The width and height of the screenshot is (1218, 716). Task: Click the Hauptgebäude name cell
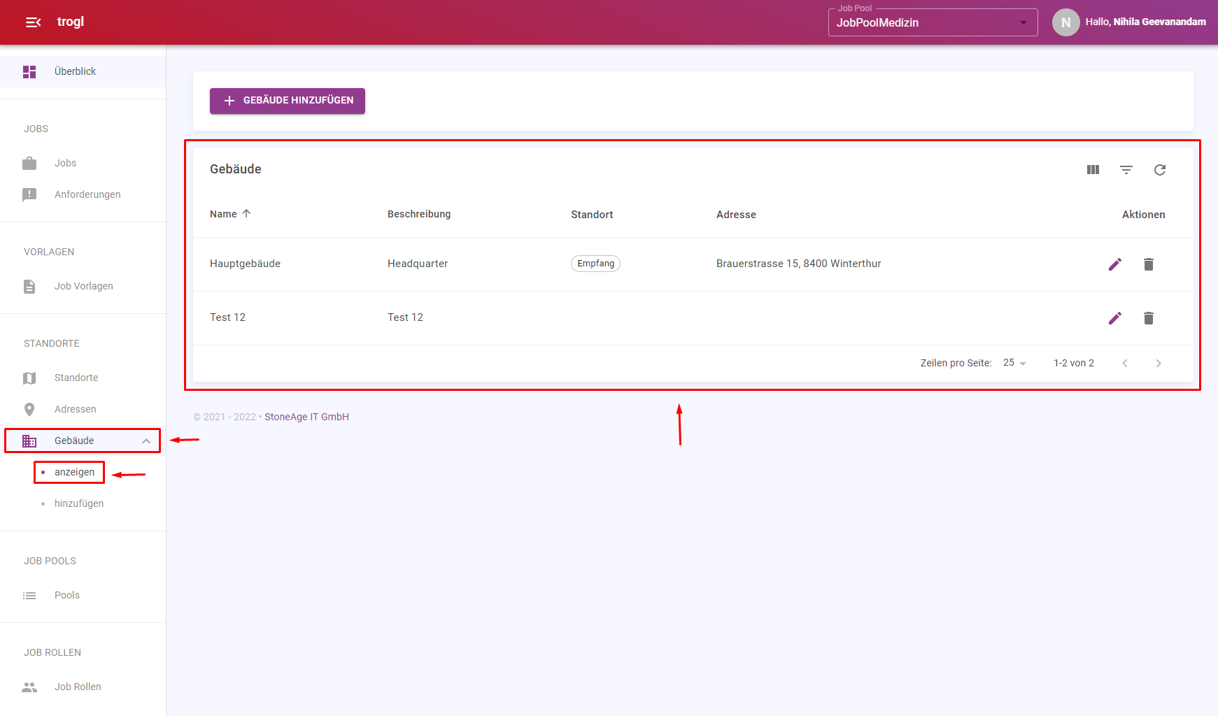coord(245,264)
